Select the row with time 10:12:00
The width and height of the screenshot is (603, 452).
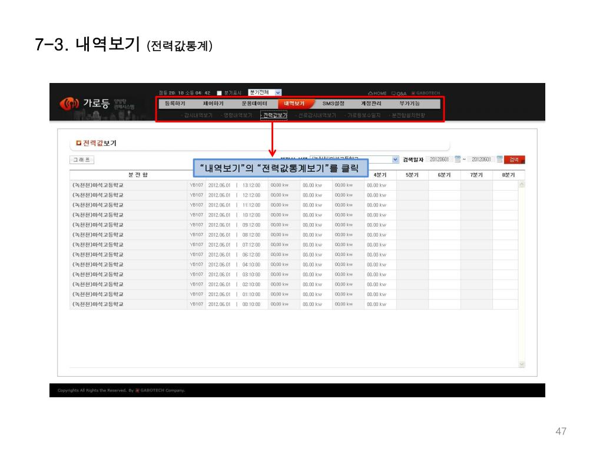point(294,215)
